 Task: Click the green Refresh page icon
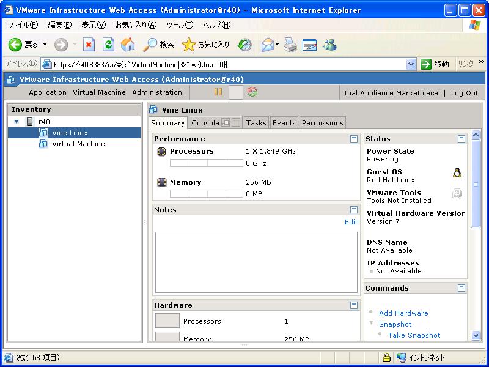(109, 45)
